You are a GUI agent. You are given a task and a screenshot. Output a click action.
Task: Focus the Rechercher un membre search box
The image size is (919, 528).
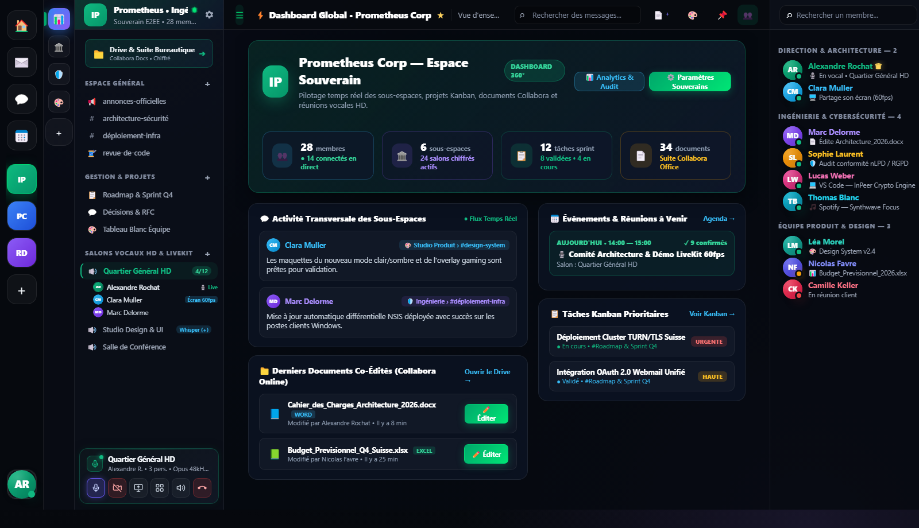[848, 15]
